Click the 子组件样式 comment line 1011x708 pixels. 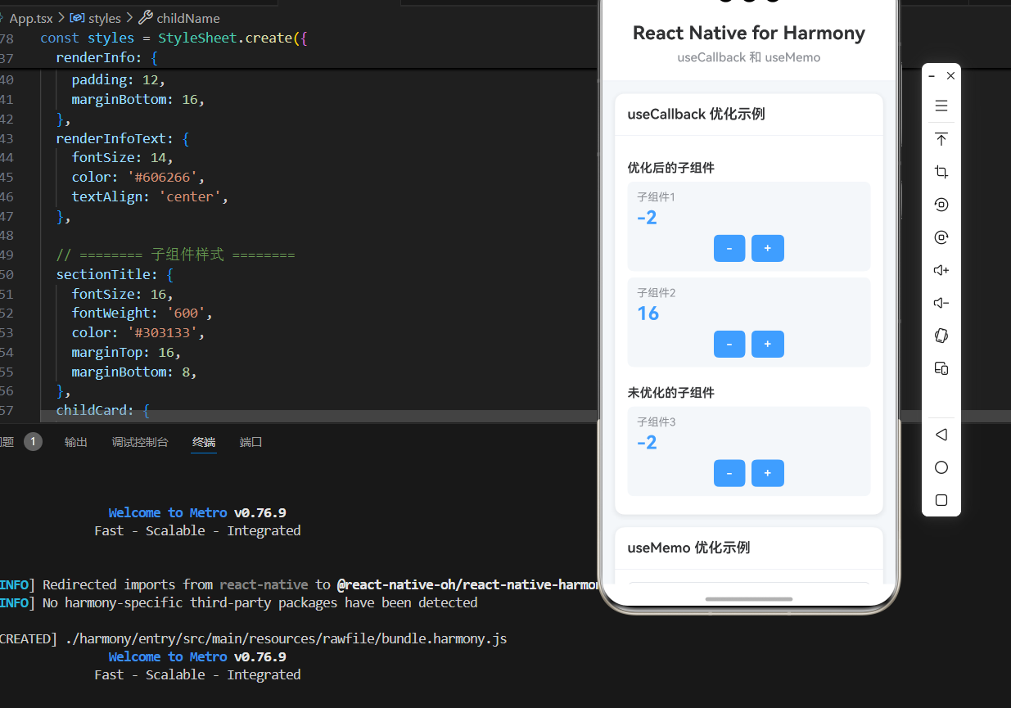tap(175, 255)
